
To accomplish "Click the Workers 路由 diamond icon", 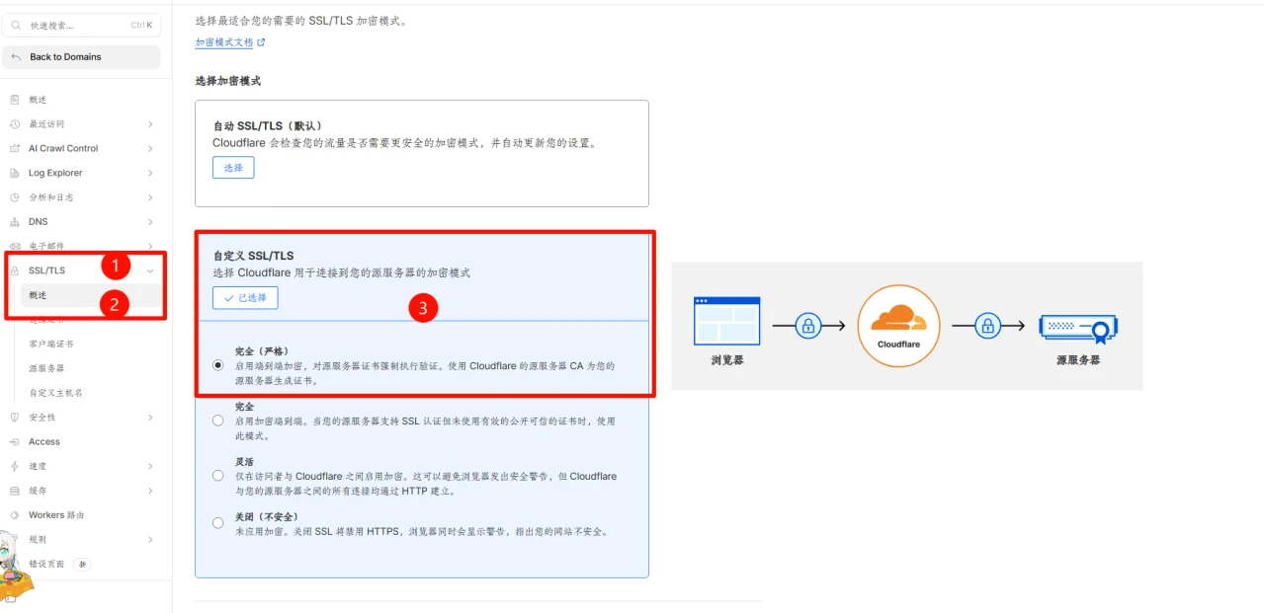I will pyautogui.click(x=15, y=515).
